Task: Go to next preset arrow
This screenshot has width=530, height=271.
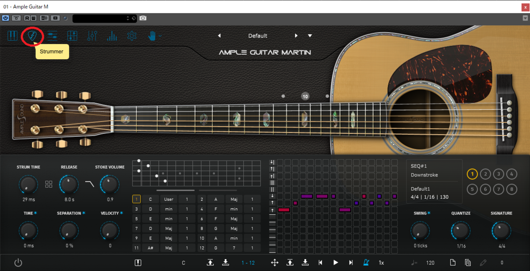Action: pos(296,36)
